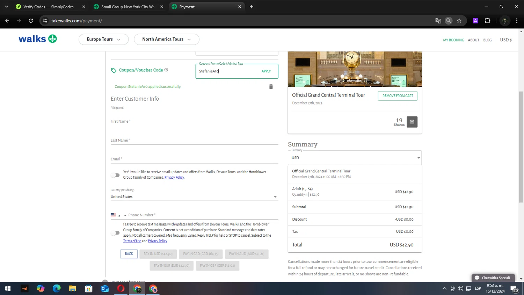Image resolution: width=524 pixels, height=295 pixels.
Task: Open the browser profile avatar
Action: tap(504, 21)
